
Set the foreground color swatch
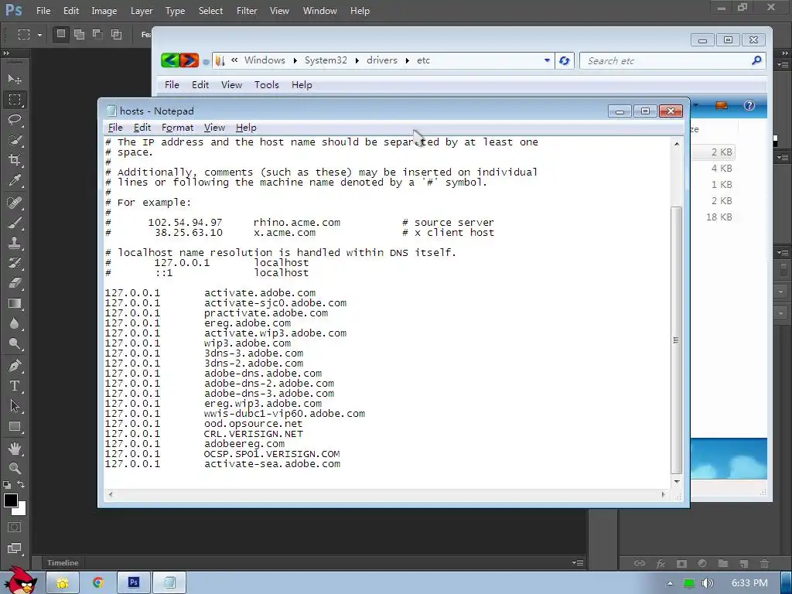9,500
